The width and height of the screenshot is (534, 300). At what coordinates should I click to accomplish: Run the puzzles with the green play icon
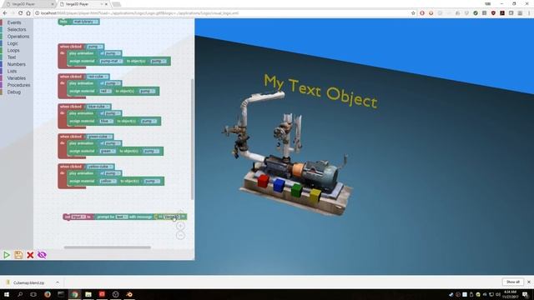click(x=7, y=255)
